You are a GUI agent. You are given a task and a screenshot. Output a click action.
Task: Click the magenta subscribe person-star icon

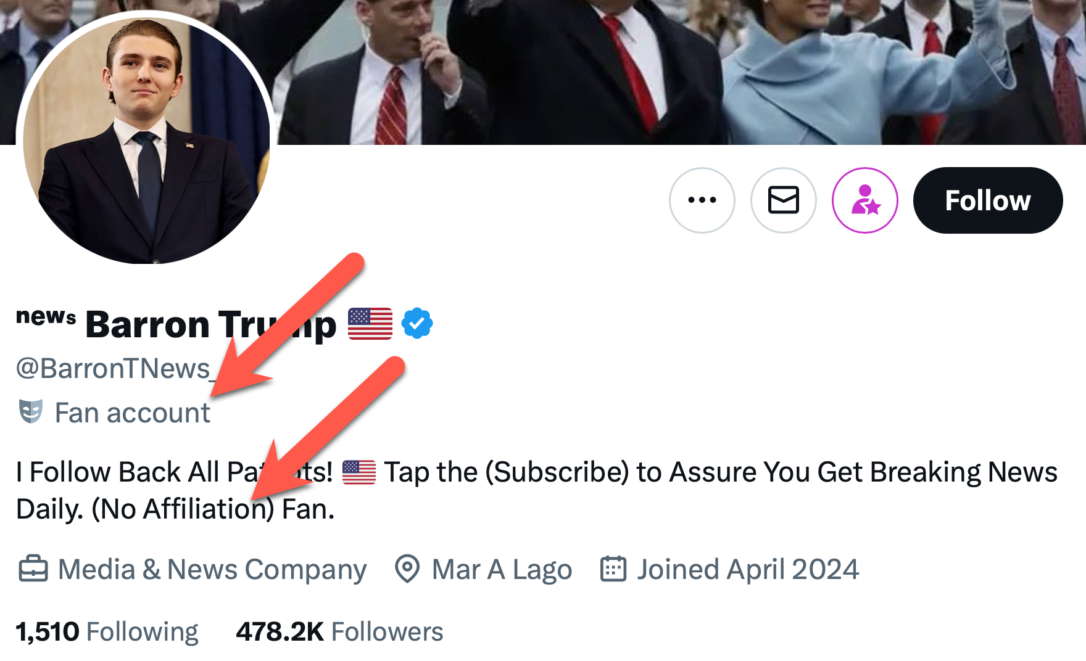864,200
